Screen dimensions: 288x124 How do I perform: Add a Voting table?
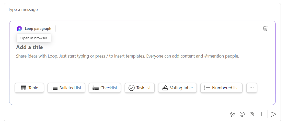(x=177, y=88)
